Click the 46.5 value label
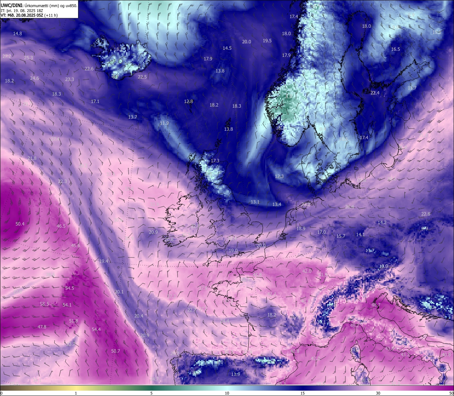 [x=61, y=226]
